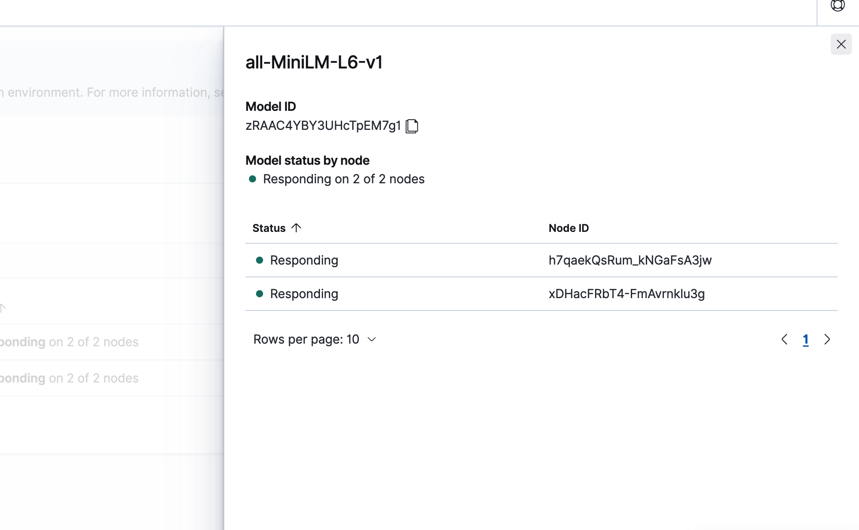This screenshot has height=530, width=859.
Task: Click node ID h7qaekQsRum_kNGaFsA3jw
Action: click(630, 260)
